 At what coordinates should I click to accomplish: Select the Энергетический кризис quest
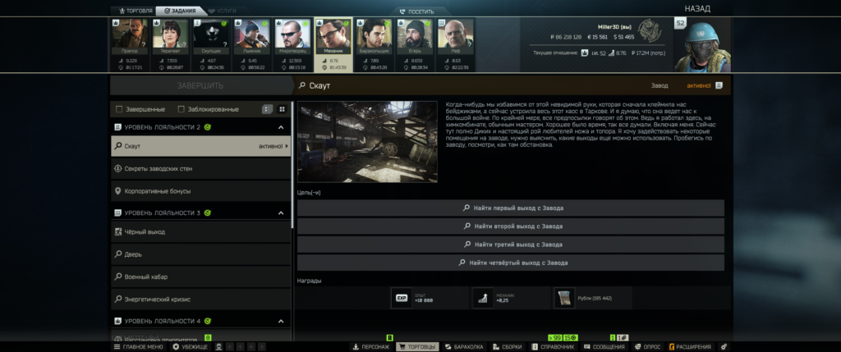click(200, 299)
